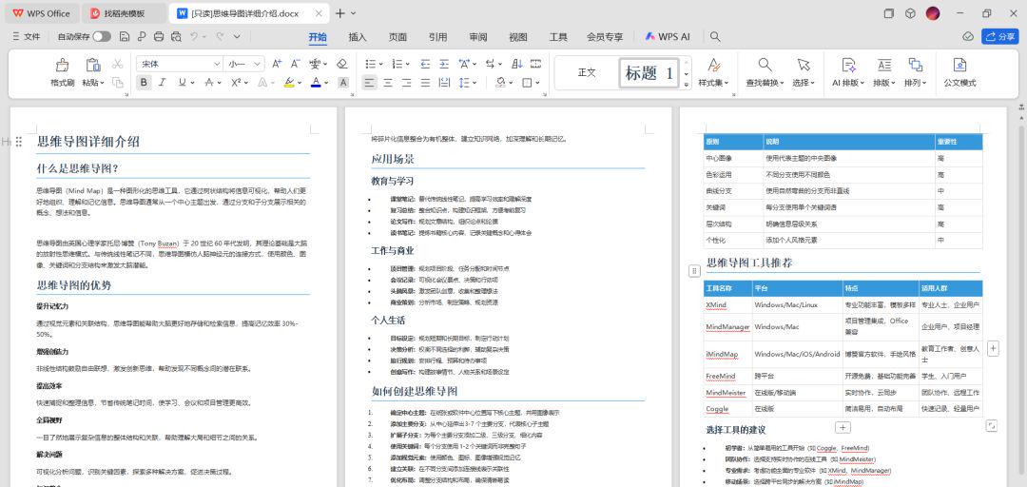Image resolution: width=1027 pixels, height=487 pixels.
Task: Open the font name dropdown (宋体)
Action: [216, 64]
